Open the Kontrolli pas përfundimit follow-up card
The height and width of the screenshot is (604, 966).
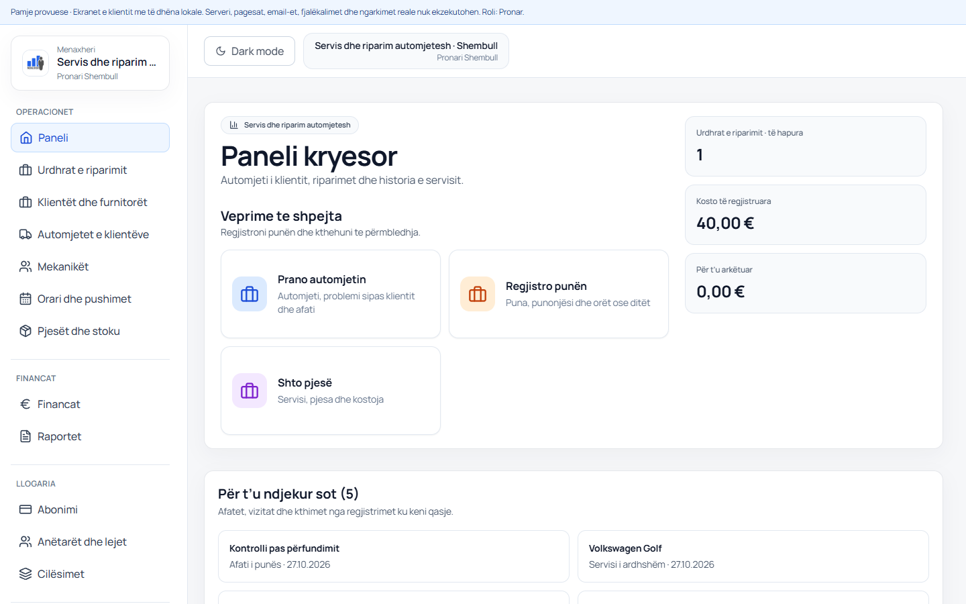pos(394,556)
